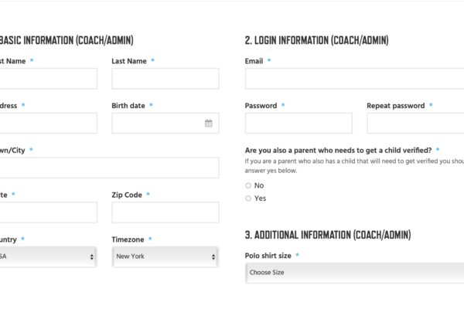Click the State input field

coord(48,212)
